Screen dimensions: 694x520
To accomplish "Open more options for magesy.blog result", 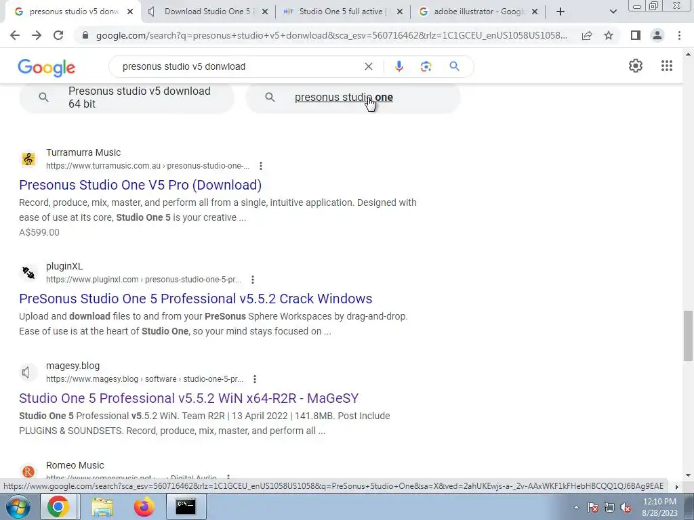I will (x=255, y=379).
